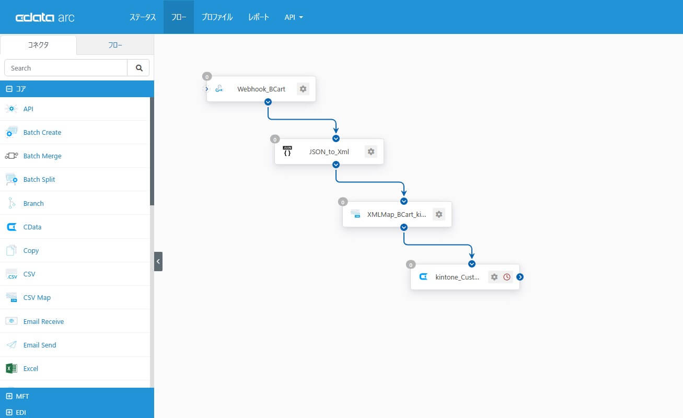Select the CSV Map connector icon
The image size is (683, 418).
(11, 298)
